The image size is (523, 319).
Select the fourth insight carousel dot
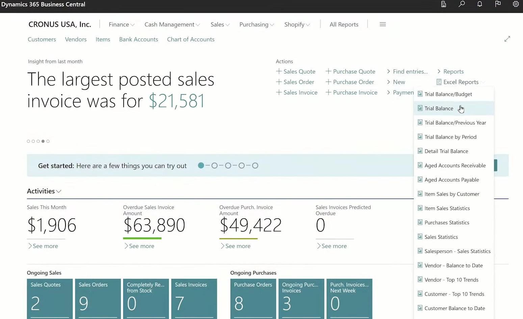[43, 141]
